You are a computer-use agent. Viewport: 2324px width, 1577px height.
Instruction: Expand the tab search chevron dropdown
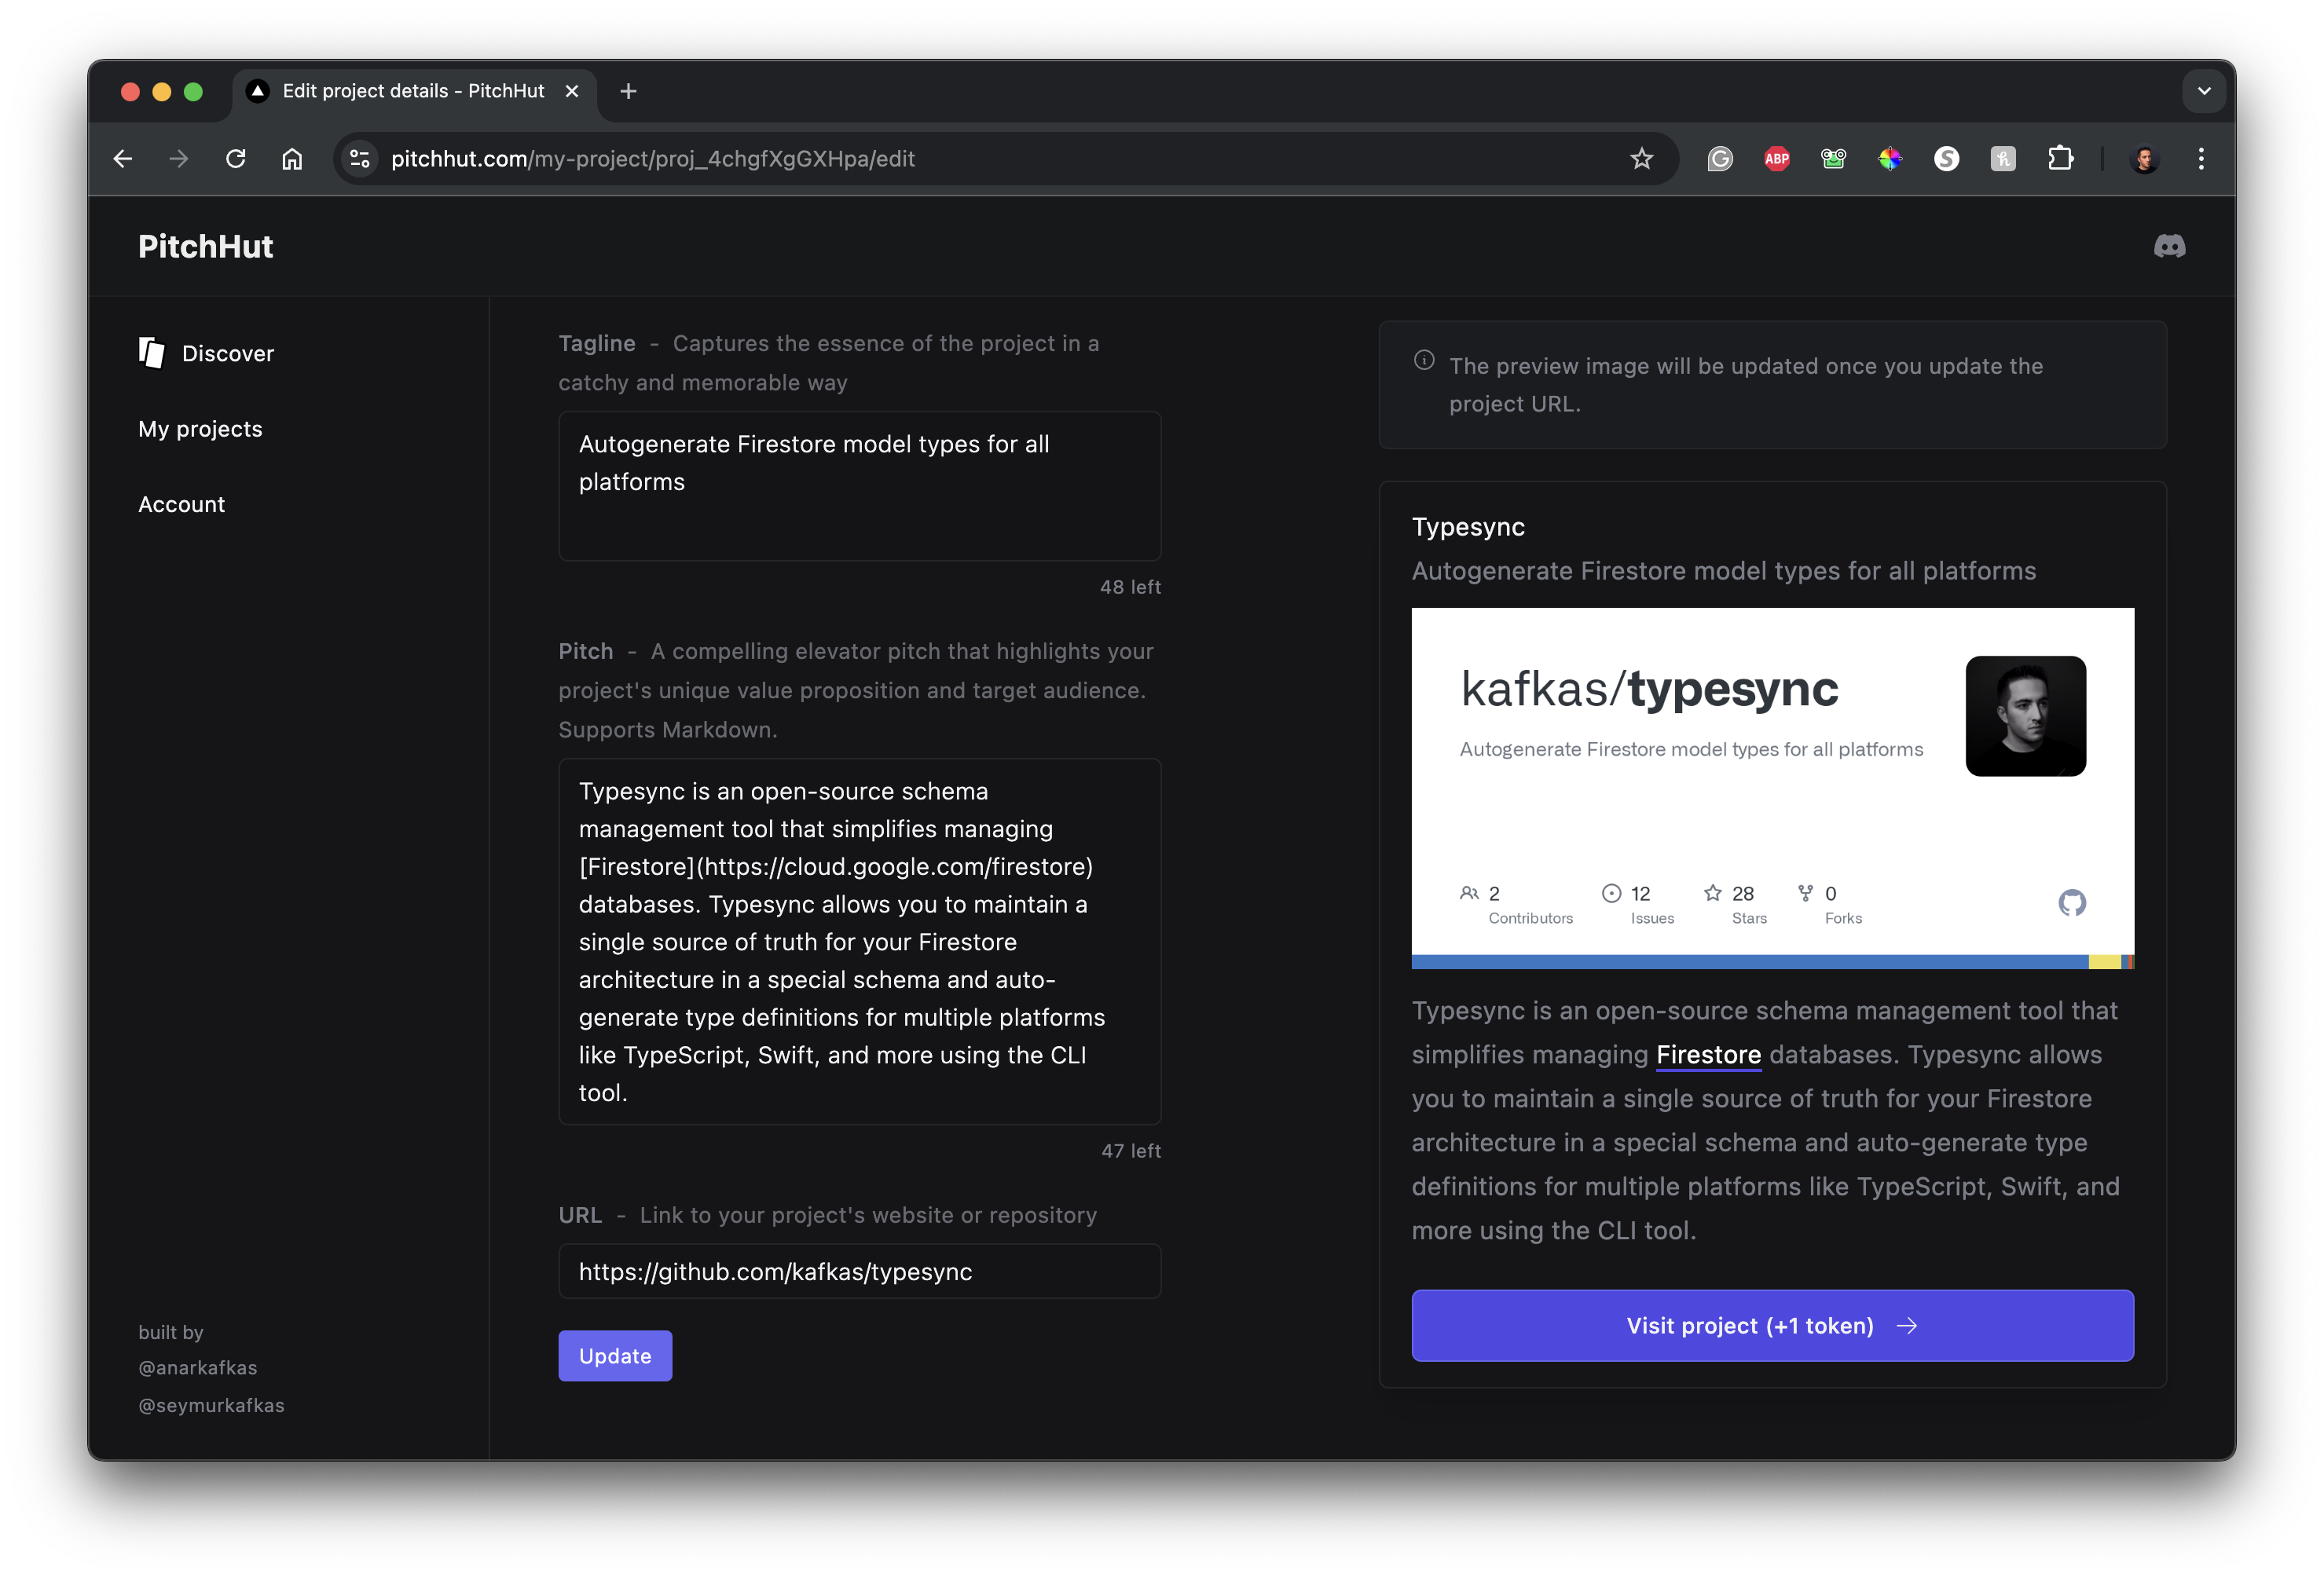click(2203, 91)
